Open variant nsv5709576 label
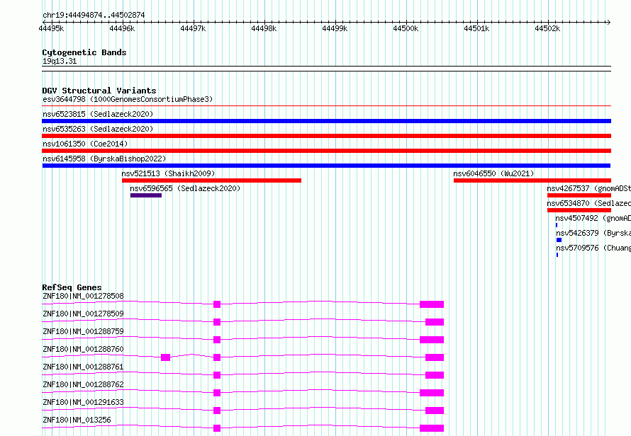This screenshot has width=631, height=436. click(x=593, y=248)
